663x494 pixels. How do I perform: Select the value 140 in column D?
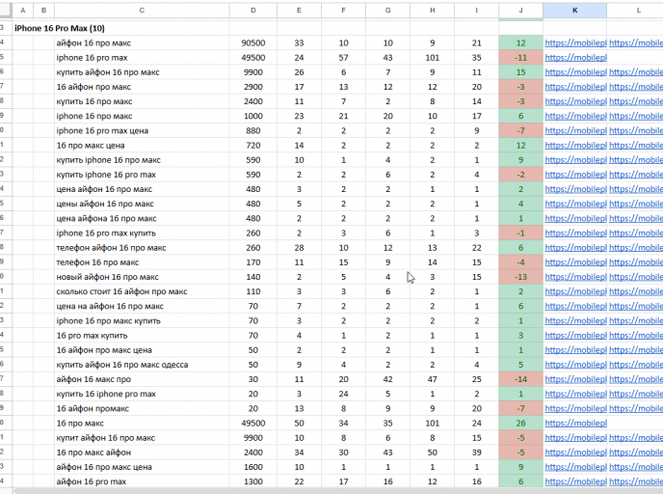pos(252,277)
